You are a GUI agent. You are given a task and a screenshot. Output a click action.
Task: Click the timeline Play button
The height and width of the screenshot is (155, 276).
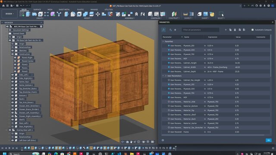[x=9, y=148]
